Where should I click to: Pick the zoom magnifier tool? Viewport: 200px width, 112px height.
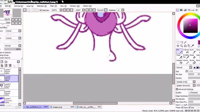pyautogui.click(x=182, y=46)
